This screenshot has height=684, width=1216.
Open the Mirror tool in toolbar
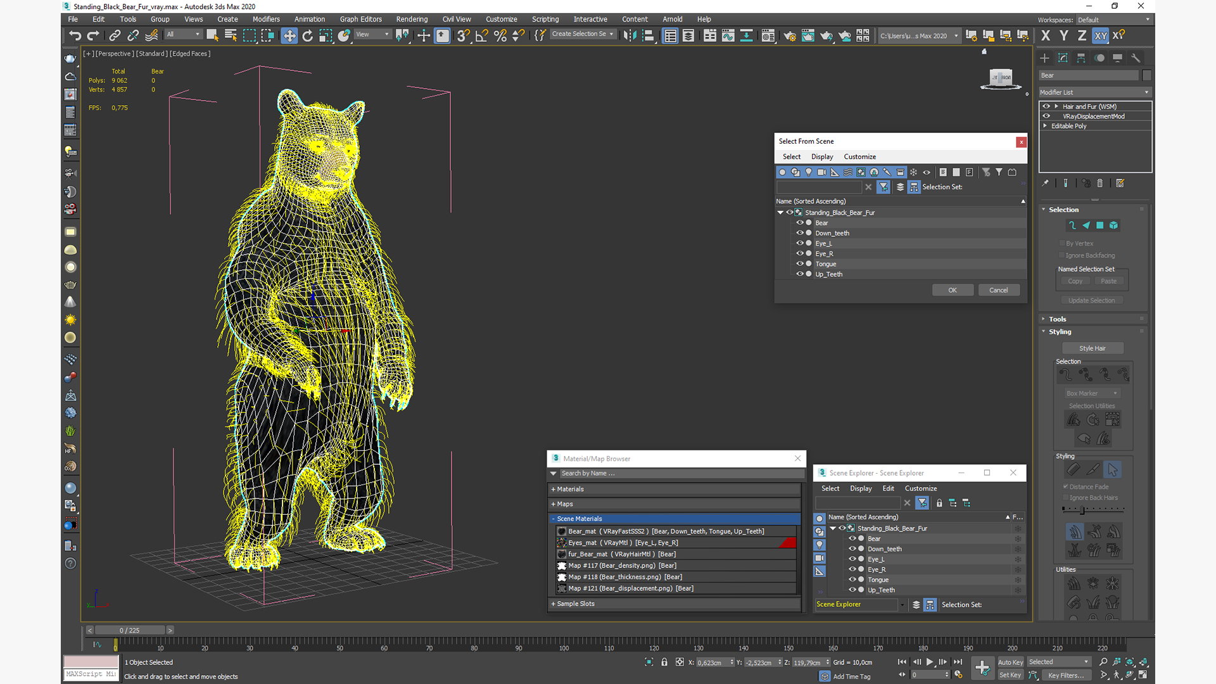629,35
